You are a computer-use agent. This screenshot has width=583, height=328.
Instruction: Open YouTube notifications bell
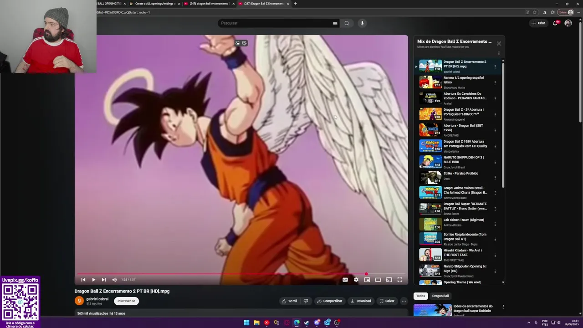point(555,23)
